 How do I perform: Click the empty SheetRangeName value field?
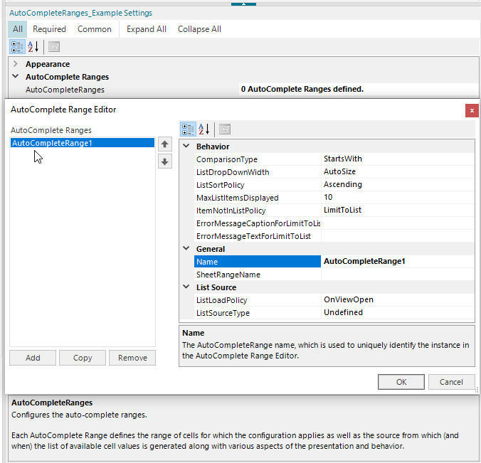pos(397,275)
